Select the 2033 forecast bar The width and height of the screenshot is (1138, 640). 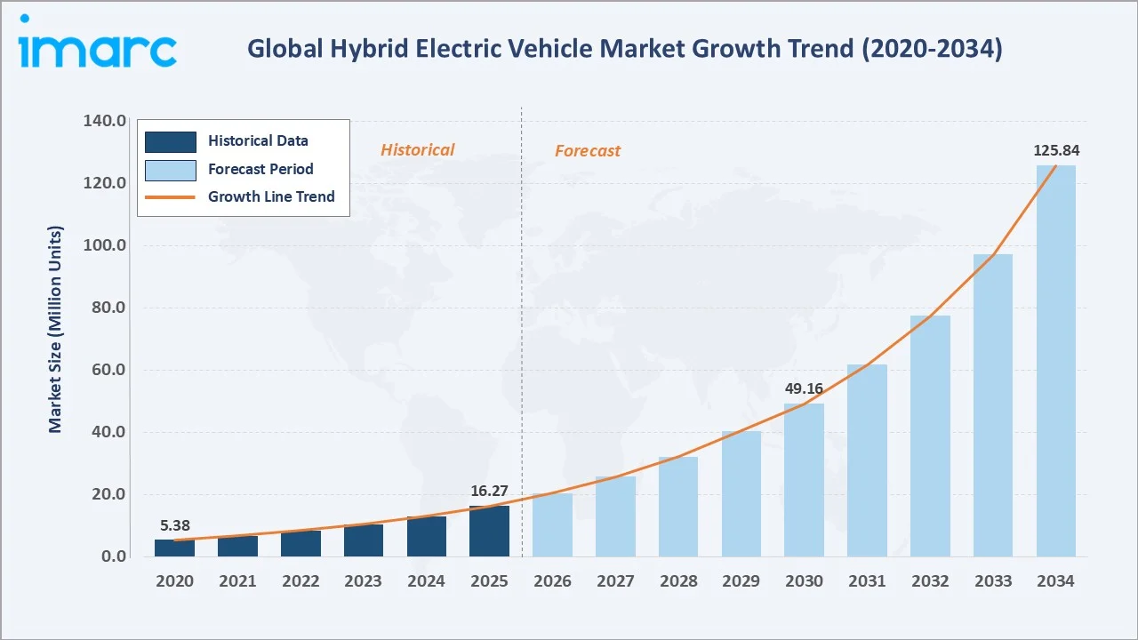click(x=993, y=406)
